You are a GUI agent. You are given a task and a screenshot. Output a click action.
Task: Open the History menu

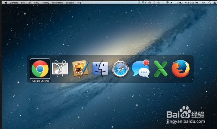click(x=45, y=3)
